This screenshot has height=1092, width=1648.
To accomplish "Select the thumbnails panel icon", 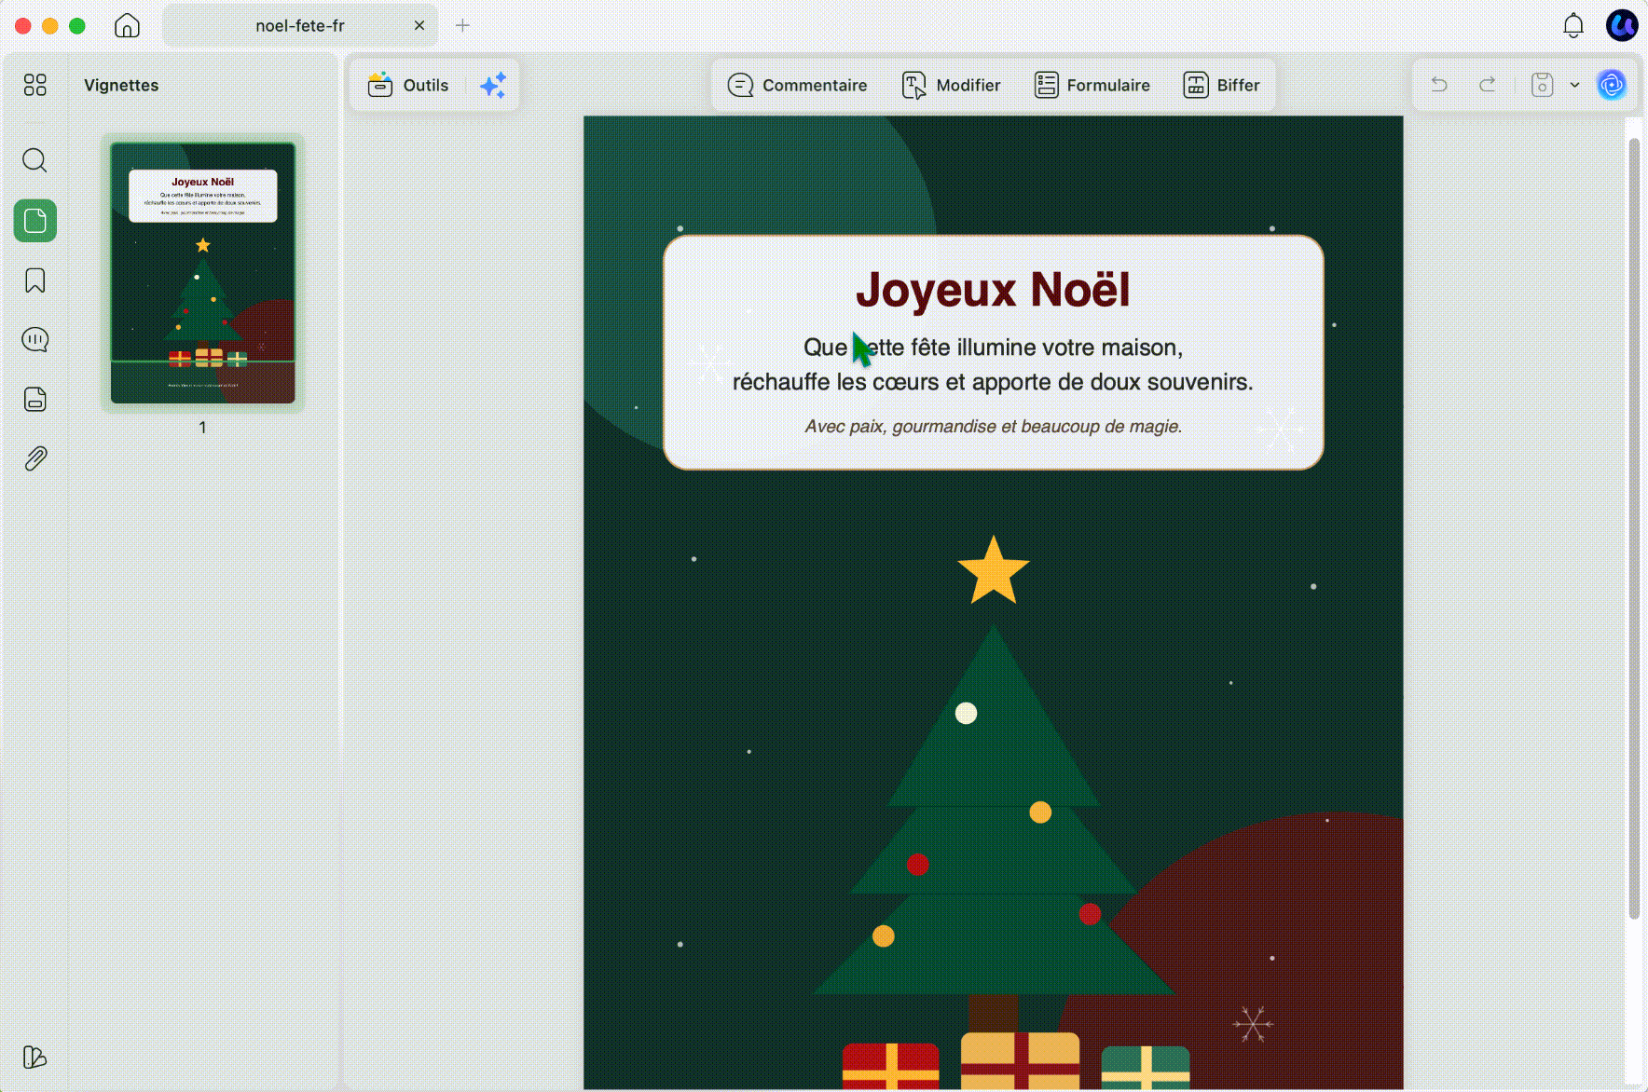I will (x=34, y=221).
